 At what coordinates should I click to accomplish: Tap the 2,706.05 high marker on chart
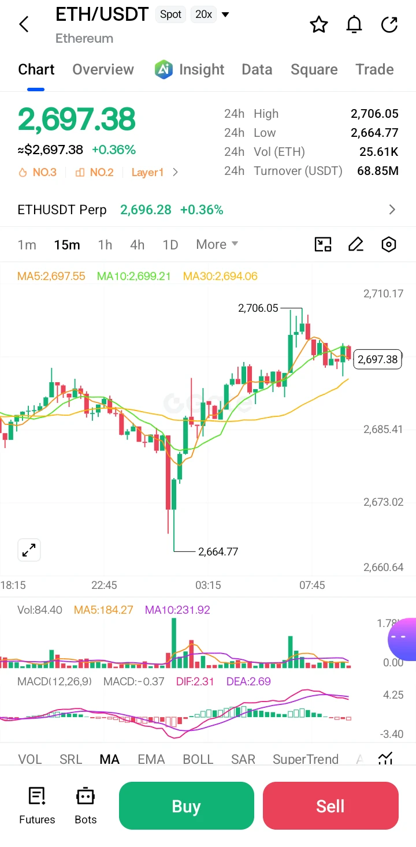coord(258,308)
